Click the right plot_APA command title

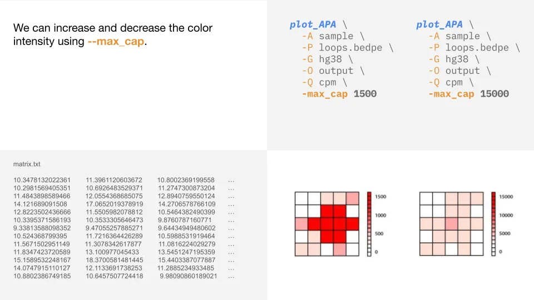(439, 24)
